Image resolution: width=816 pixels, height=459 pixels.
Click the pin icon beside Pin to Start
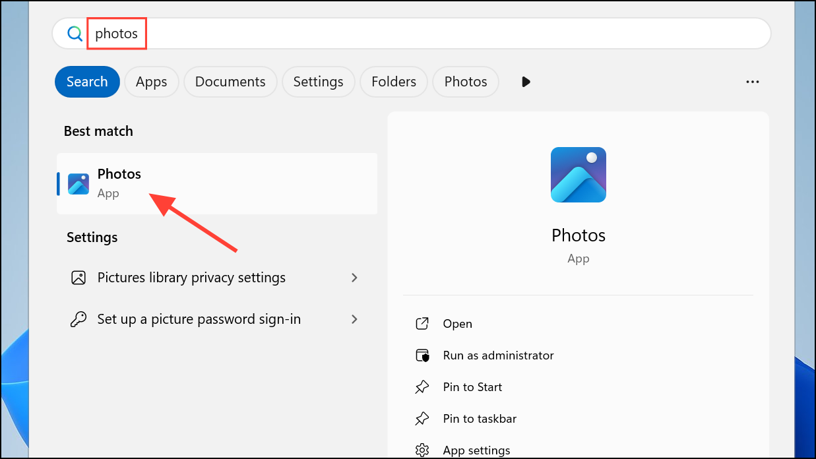(x=422, y=387)
